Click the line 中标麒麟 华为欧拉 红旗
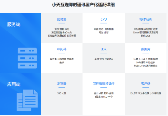 coord(146,29)
